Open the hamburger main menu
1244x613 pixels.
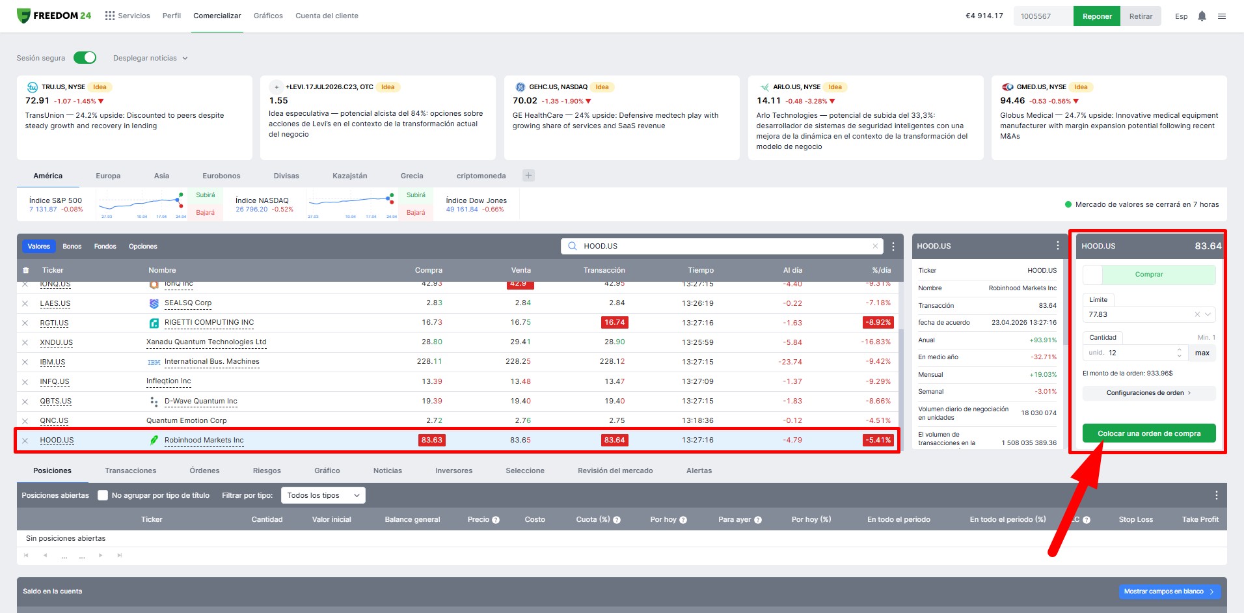[1222, 16]
